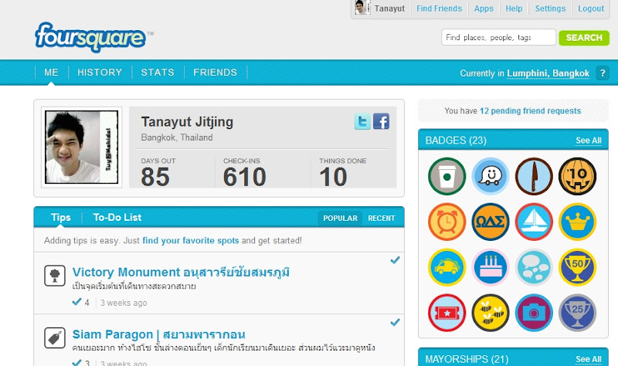Go to the ME tab
This screenshot has height=366, width=618.
[51, 73]
